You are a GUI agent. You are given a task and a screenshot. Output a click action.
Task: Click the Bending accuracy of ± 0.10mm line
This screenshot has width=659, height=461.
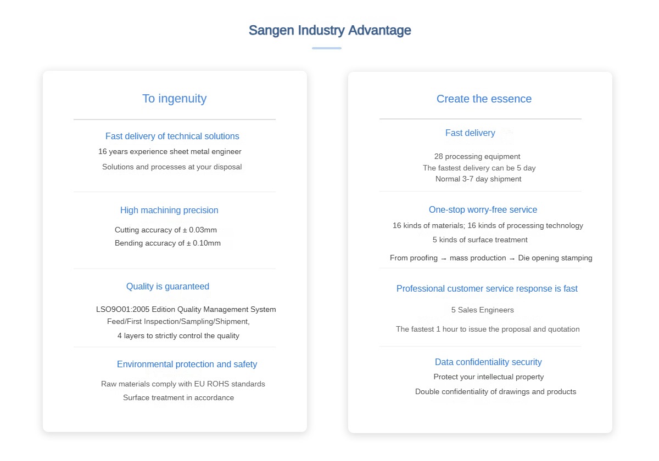pos(167,243)
